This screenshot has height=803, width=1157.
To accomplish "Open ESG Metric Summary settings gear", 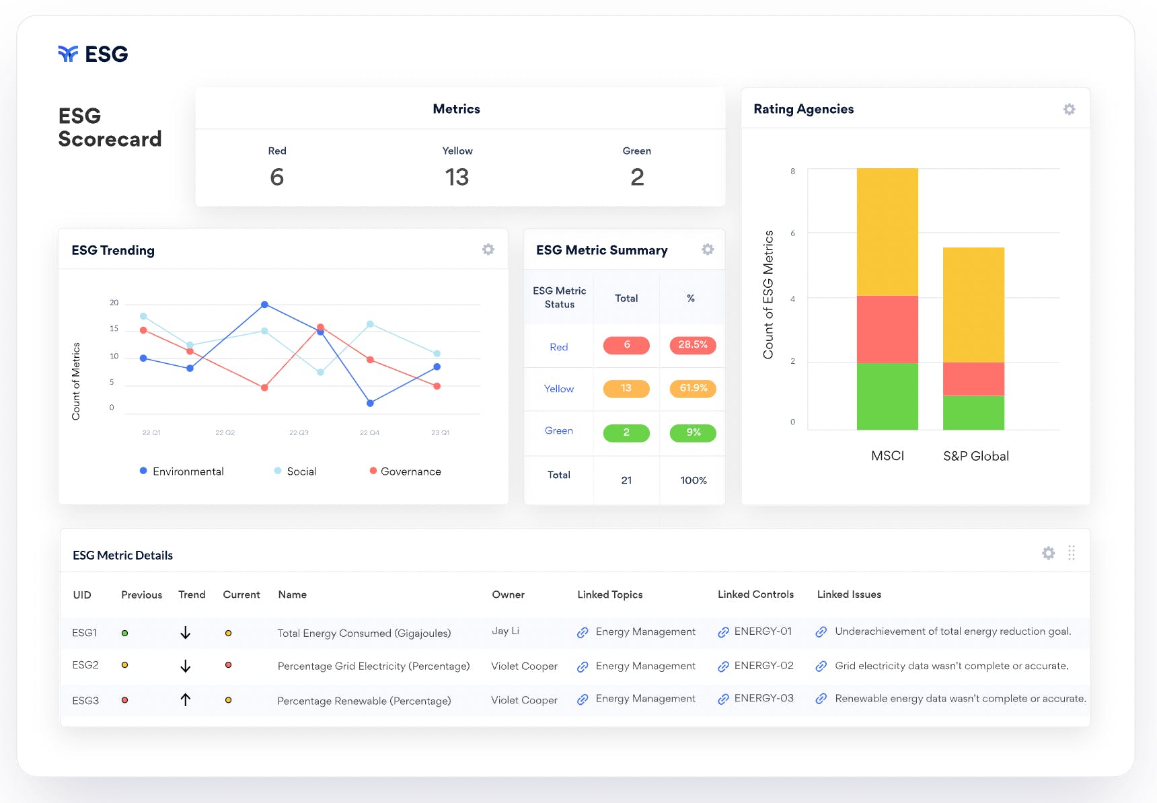I will (708, 250).
